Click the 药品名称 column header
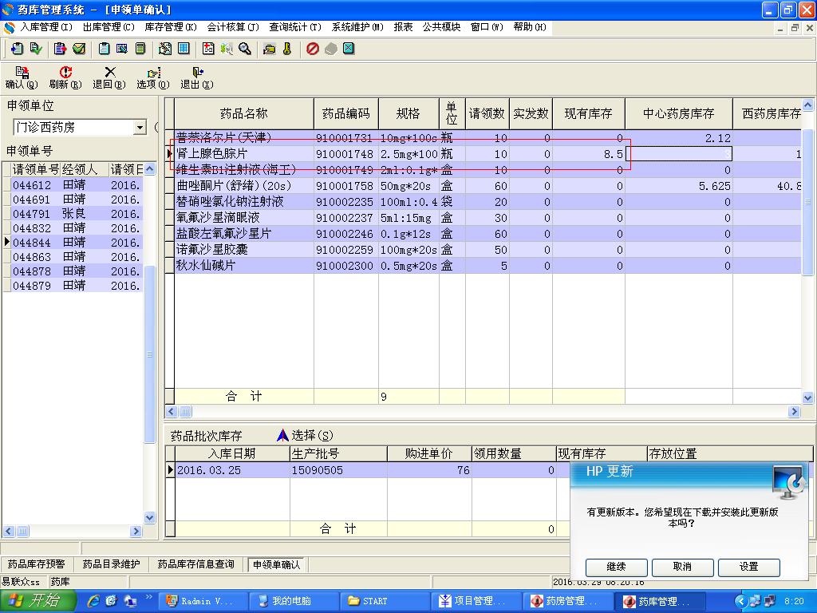The width and height of the screenshot is (817, 613). tap(244, 113)
